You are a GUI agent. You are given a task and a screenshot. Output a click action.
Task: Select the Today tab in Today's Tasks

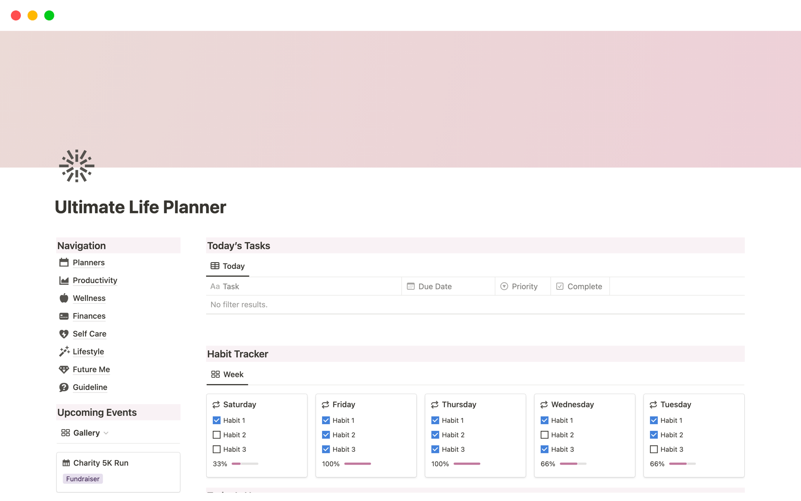point(228,266)
